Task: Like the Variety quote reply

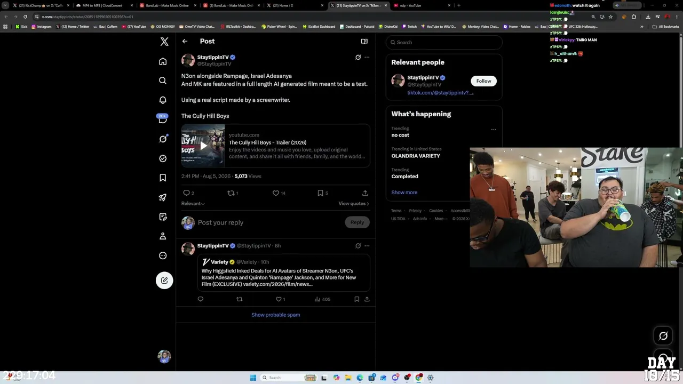Action: [x=278, y=299]
